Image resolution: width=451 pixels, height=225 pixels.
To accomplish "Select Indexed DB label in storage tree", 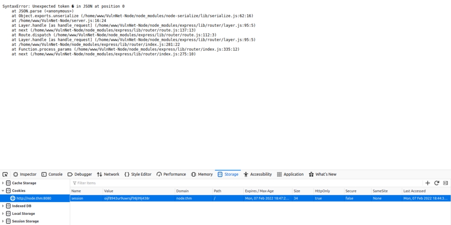I will coord(22,206).
